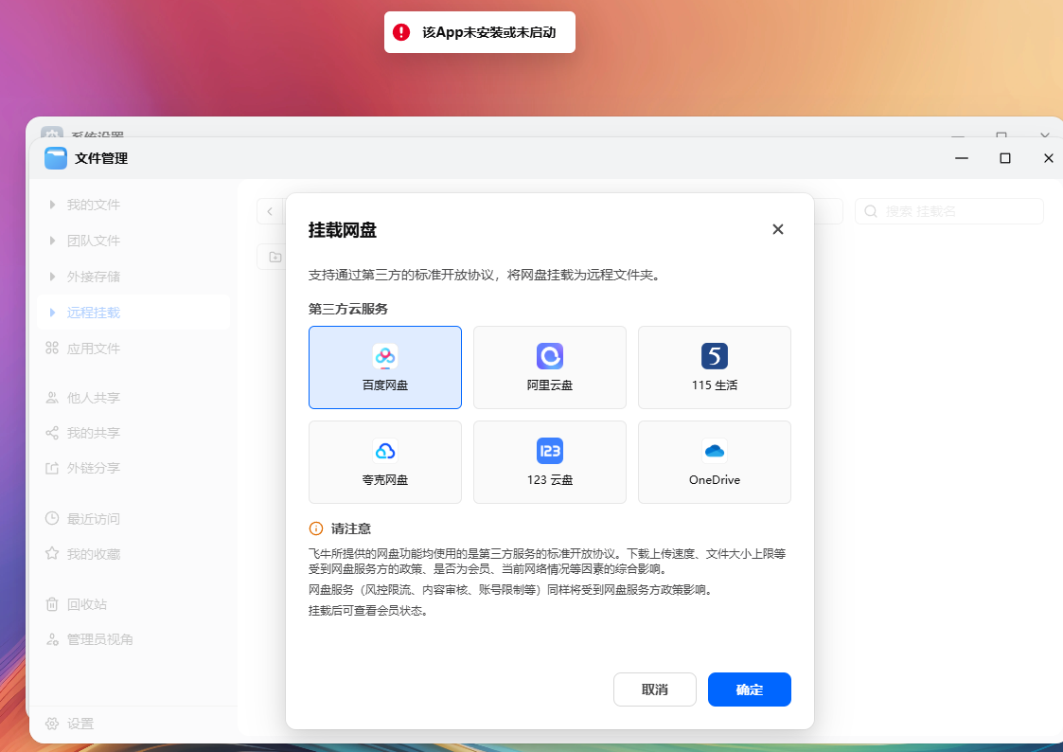Select the 阿里云盘 cloud service
This screenshot has width=1063, height=752.
pos(549,367)
